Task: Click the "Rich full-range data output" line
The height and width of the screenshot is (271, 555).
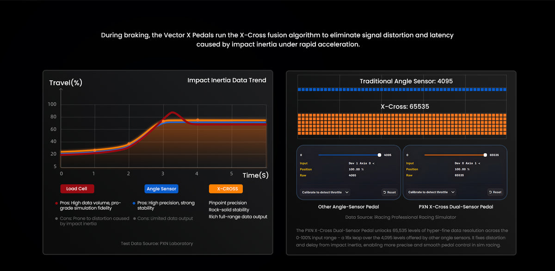Action: pyautogui.click(x=238, y=217)
